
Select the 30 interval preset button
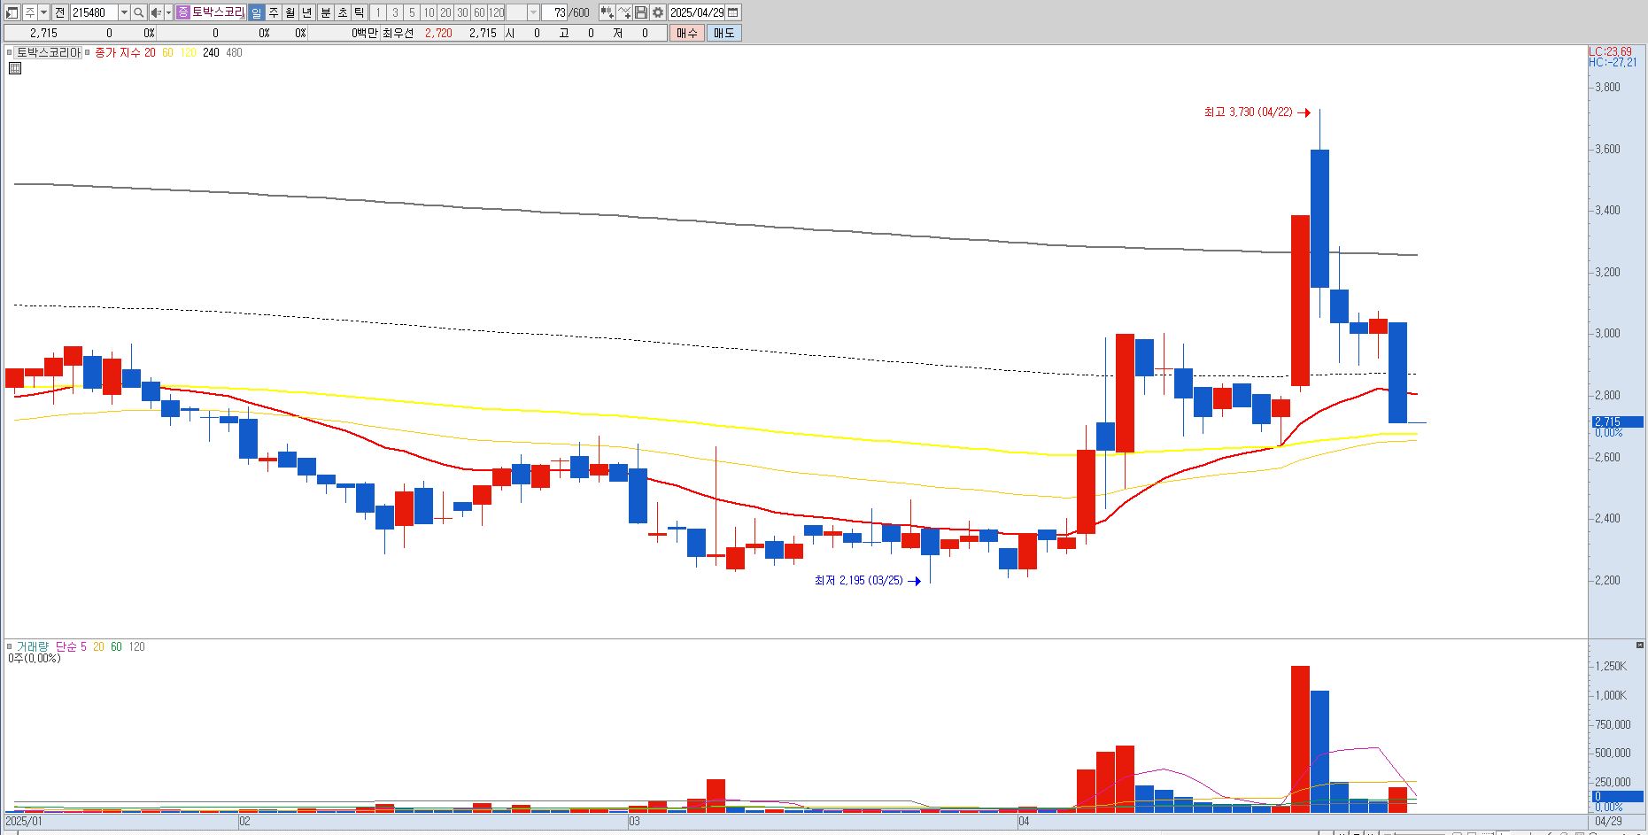[x=462, y=12]
